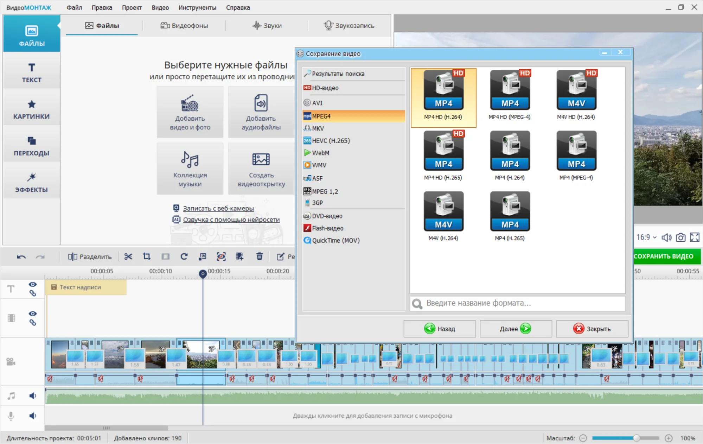Open the 16:9 aspect ratio dropdown

pos(646,237)
